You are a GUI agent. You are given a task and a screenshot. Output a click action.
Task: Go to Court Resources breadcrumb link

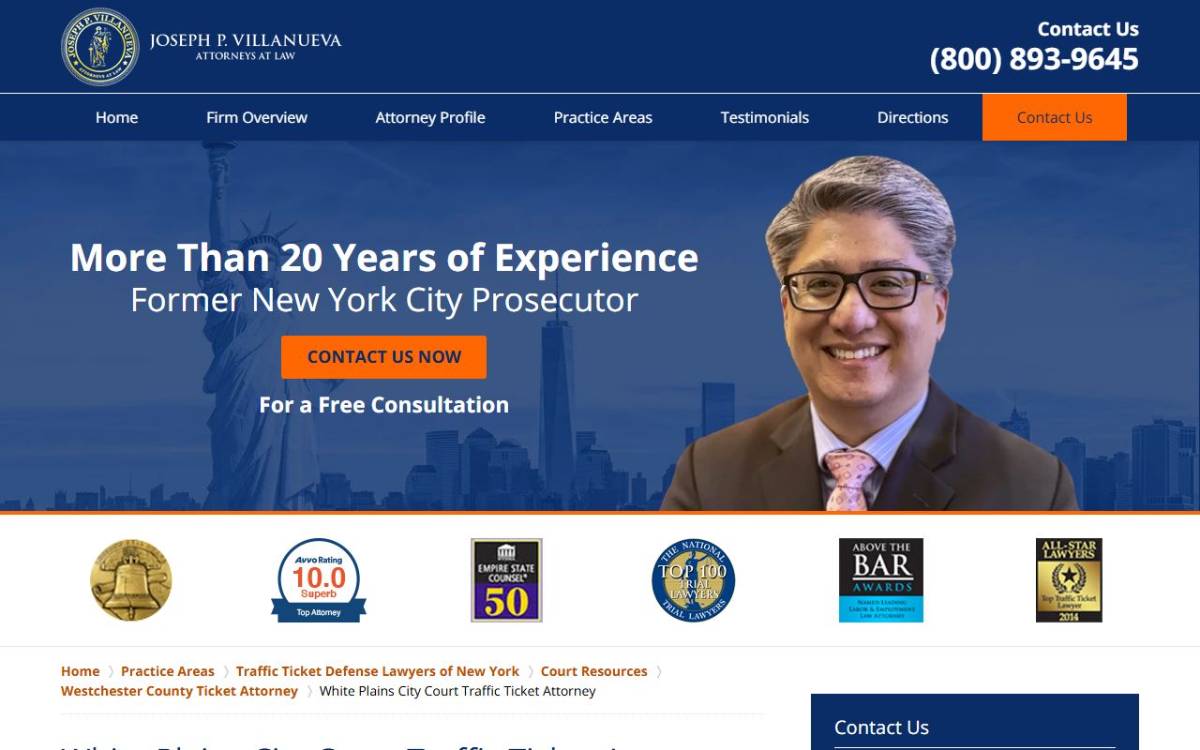click(594, 671)
